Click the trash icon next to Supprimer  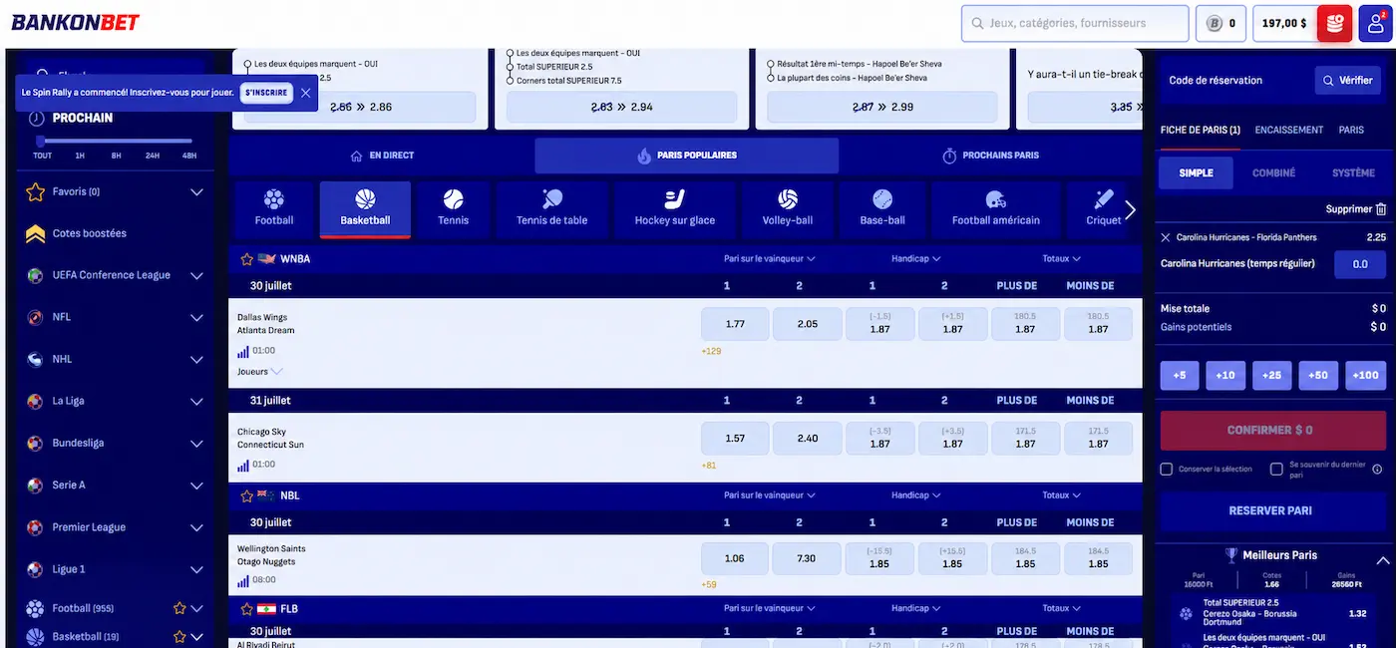point(1381,209)
